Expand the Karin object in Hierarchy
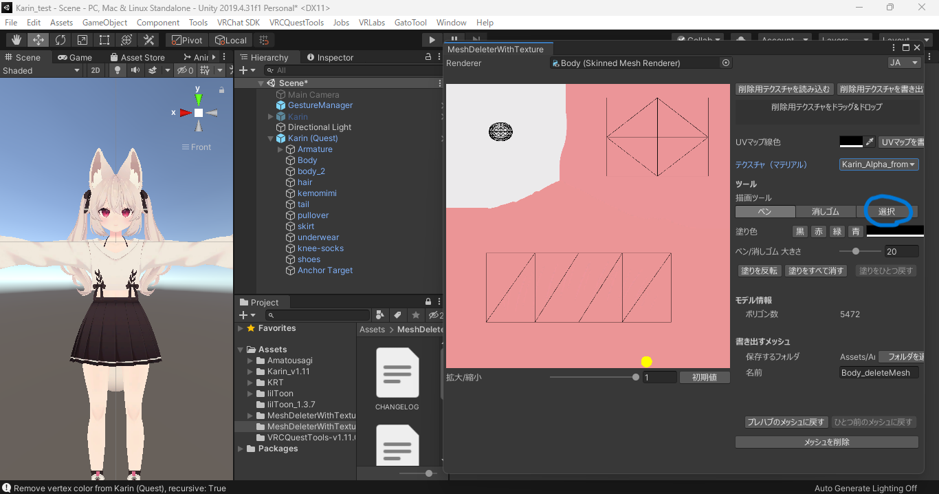Screen dimensions: 939x494 (x=271, y=116)
